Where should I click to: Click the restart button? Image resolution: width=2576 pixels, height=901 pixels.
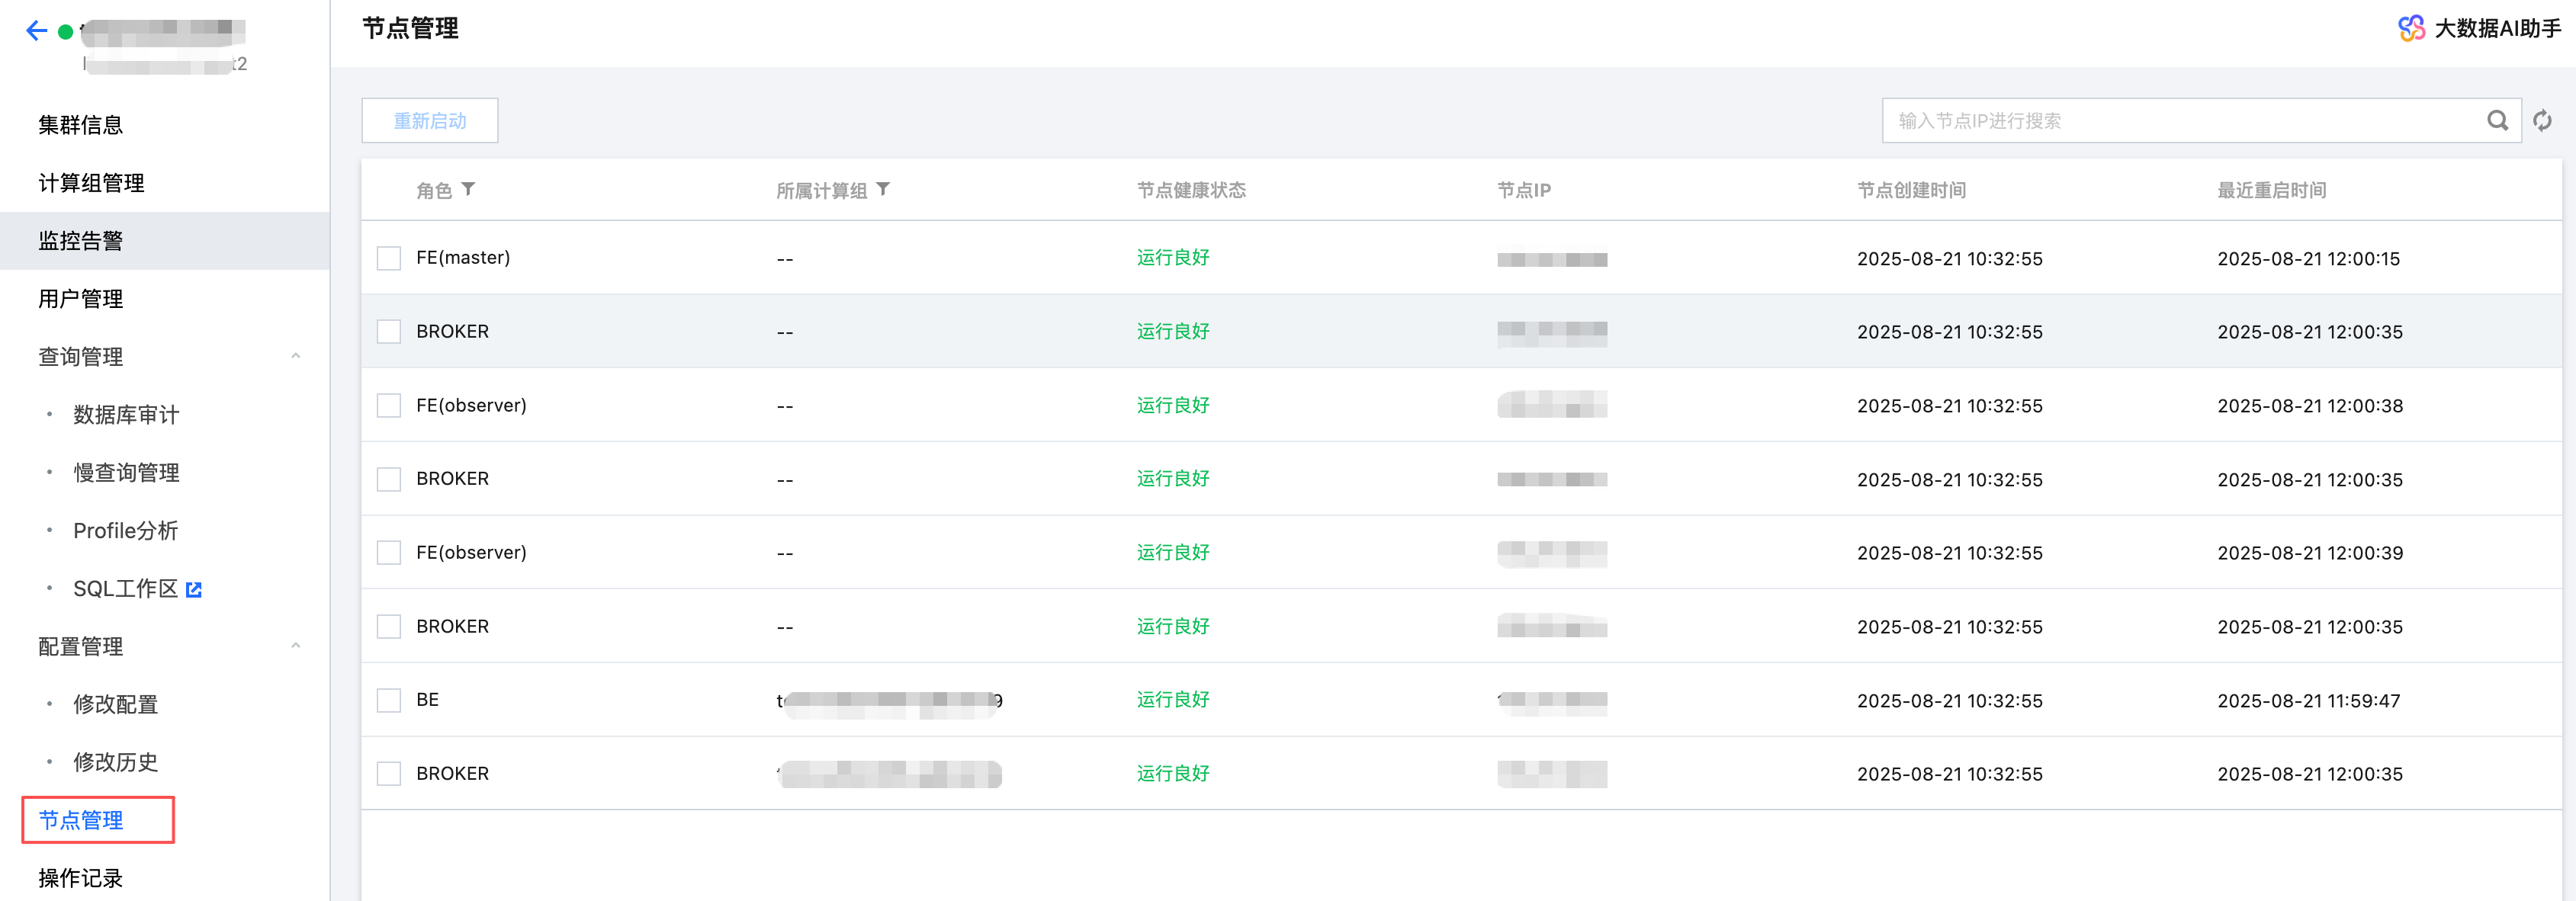[429, 121]
